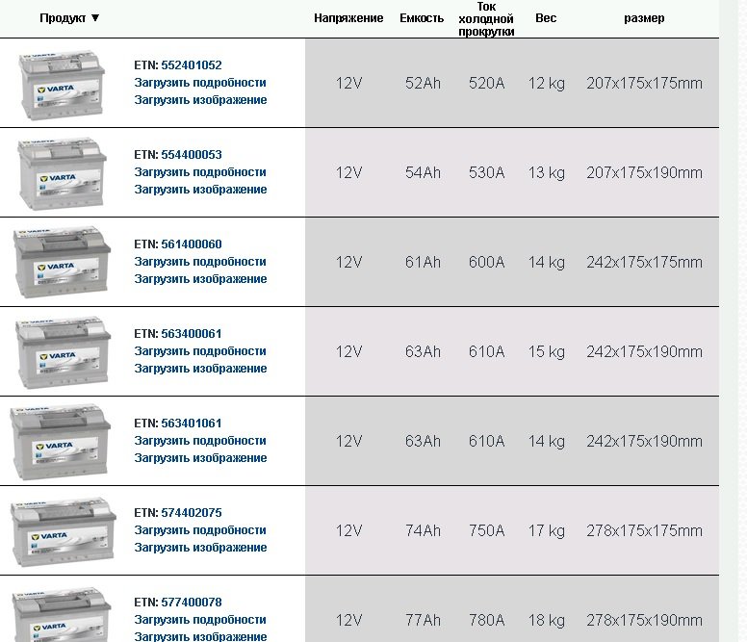Open Загрузить изображение for ETN 561400060
This screenshot has height=642, width=747.
pyautogui.click(x=200, y=279)
